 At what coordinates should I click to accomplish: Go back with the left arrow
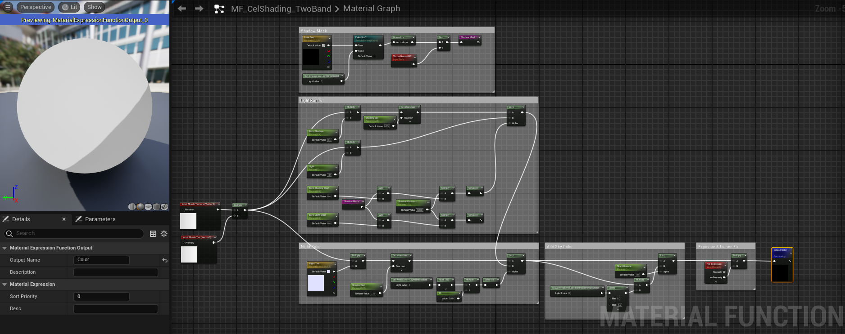182,9
